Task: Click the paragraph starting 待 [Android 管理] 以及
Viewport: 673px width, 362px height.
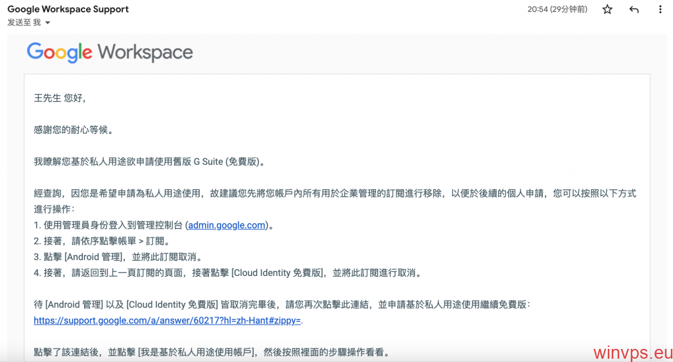Action: 282,305
